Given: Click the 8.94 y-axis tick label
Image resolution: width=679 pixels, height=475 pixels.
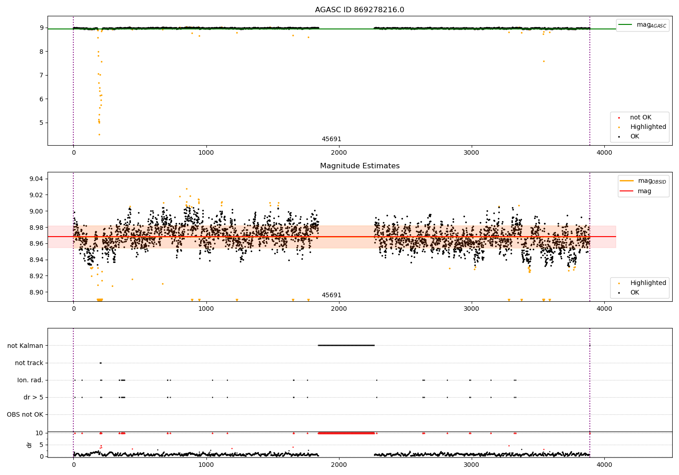Looking at the screenshot, I should (36, 260).
